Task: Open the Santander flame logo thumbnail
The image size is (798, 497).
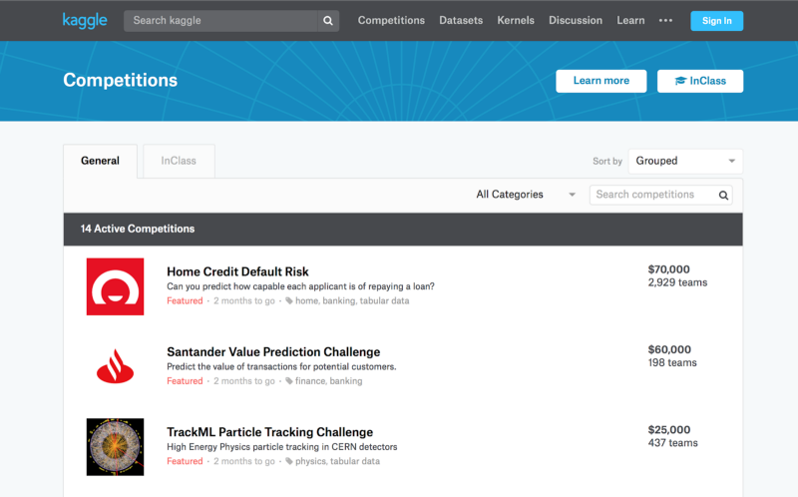Action: 115,366
